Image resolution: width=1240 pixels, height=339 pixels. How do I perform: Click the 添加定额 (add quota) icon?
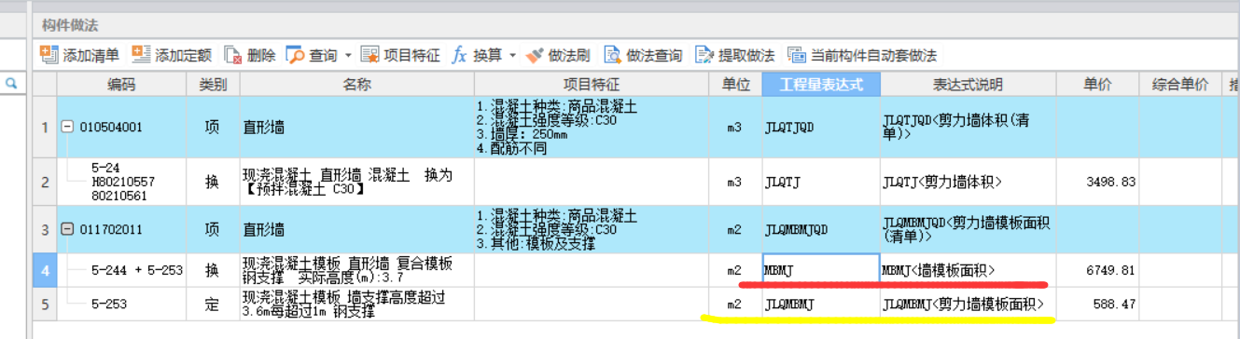tap(141, 55)
